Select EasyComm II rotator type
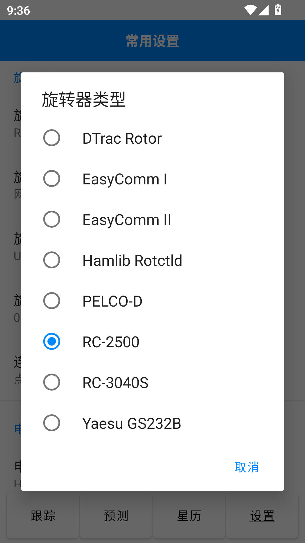This screenshot has height=543, width=305. pyautogui.click(x=52, y=219)
